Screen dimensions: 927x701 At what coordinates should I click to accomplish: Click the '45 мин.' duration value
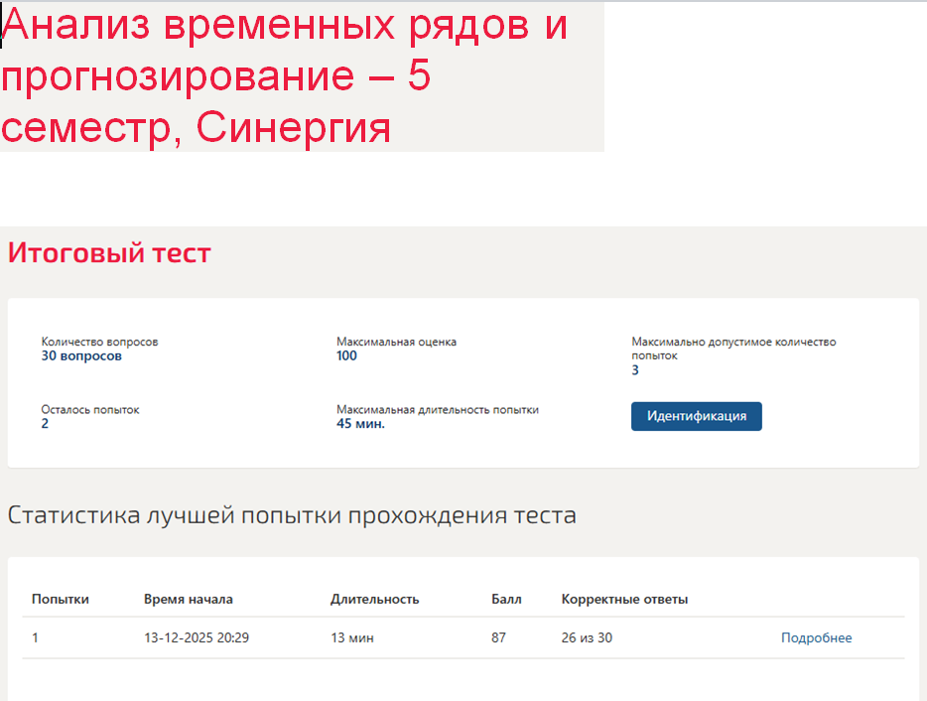(360, 424)
